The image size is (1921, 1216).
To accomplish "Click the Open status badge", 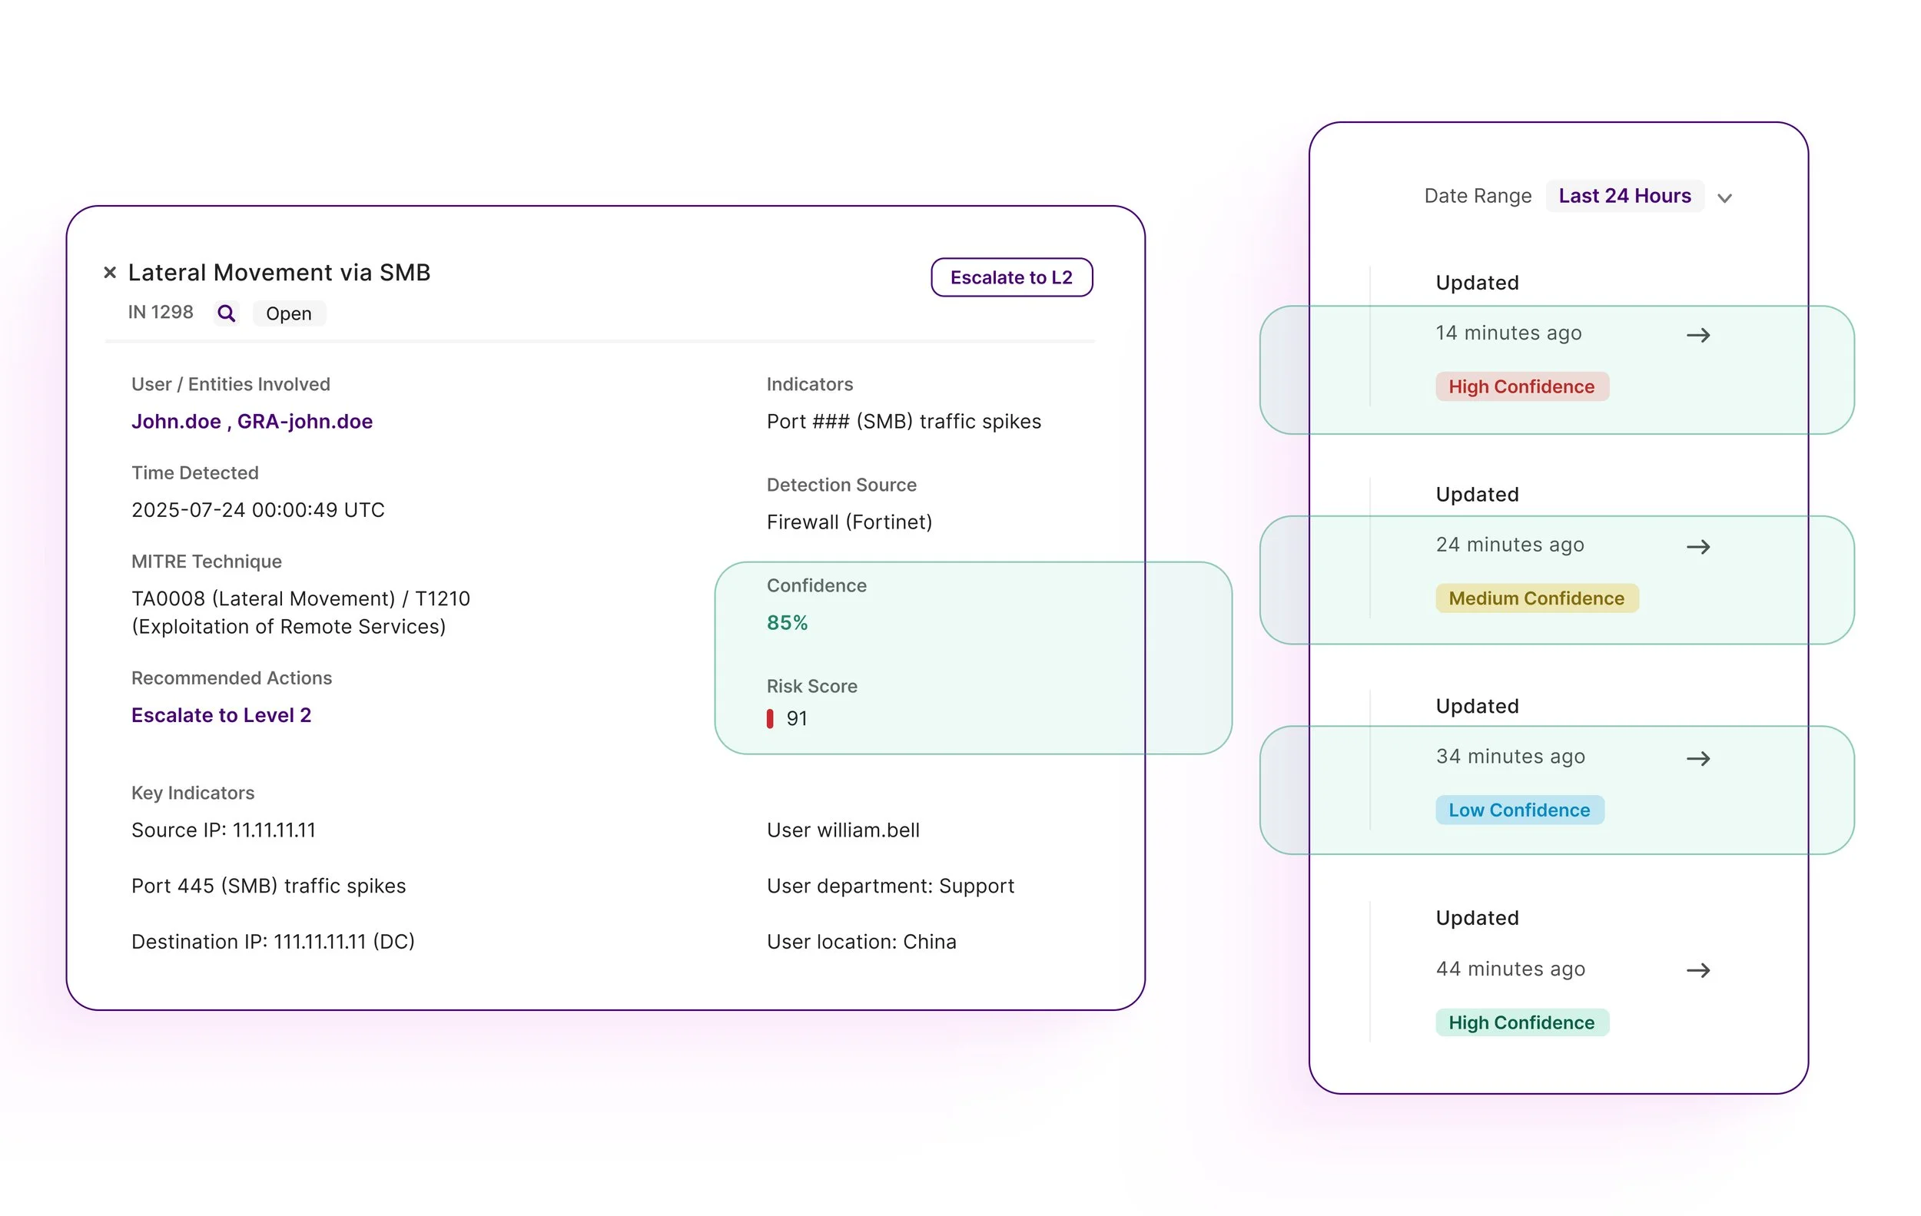I will pos(289,313).
